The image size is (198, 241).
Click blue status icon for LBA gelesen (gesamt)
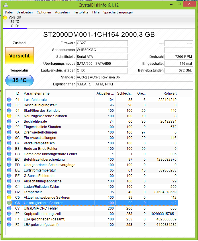[9, 224]
